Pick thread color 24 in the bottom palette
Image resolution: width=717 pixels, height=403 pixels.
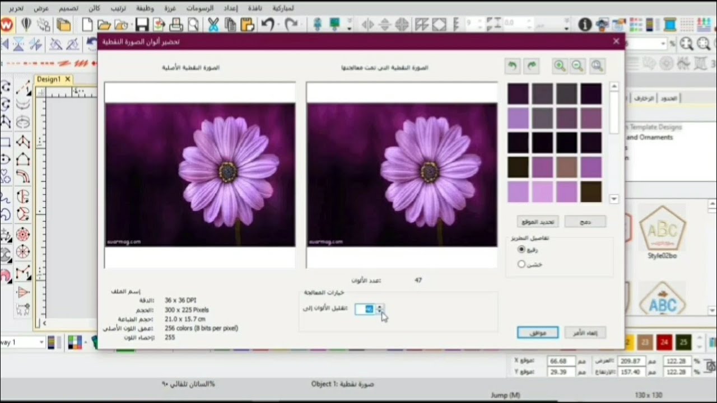(x=664, y=342)
